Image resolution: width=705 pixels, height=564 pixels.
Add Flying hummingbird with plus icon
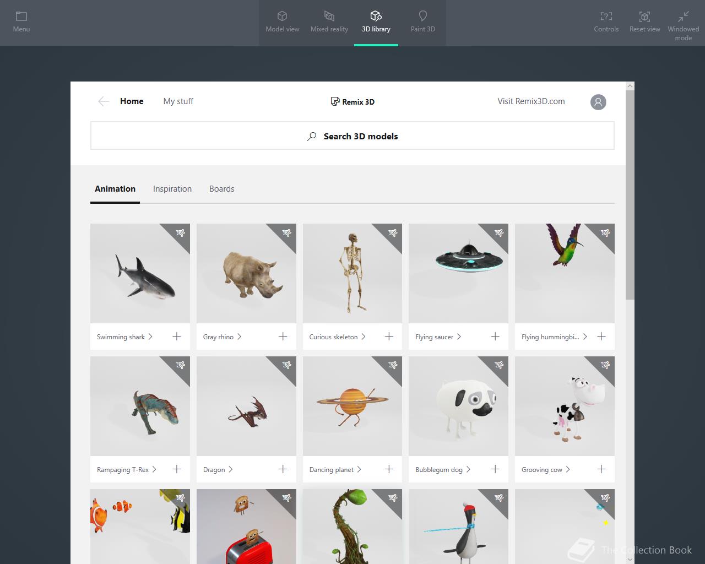click(x=601, y=337)
